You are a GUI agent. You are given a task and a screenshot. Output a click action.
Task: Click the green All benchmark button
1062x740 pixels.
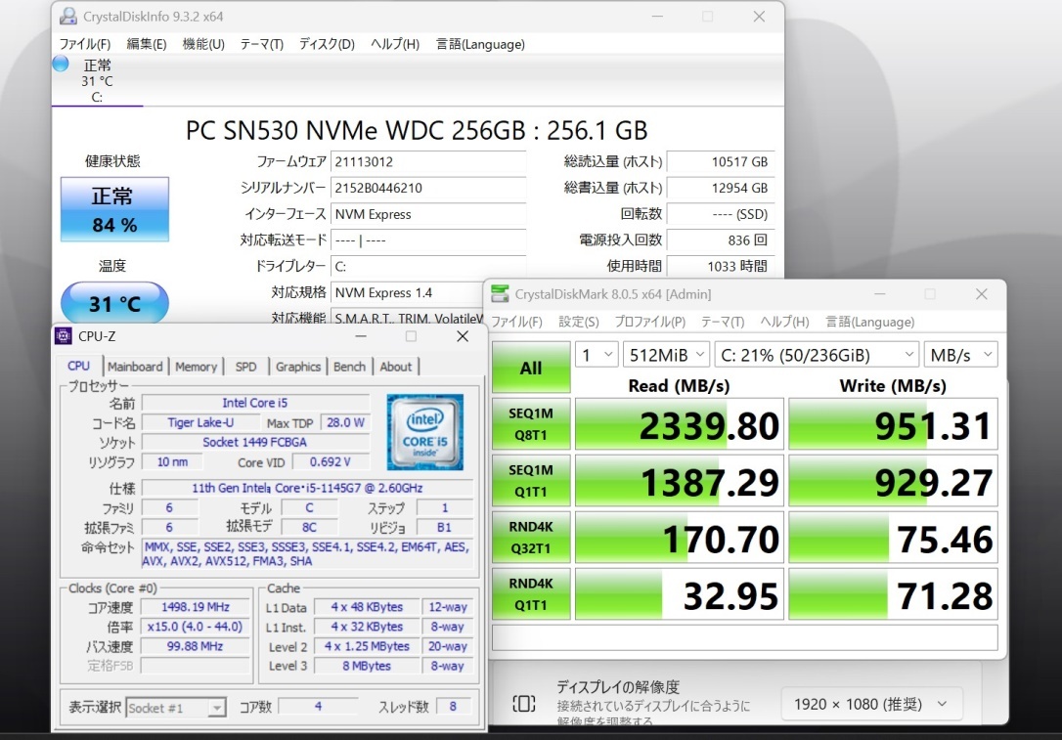[531, 368]
